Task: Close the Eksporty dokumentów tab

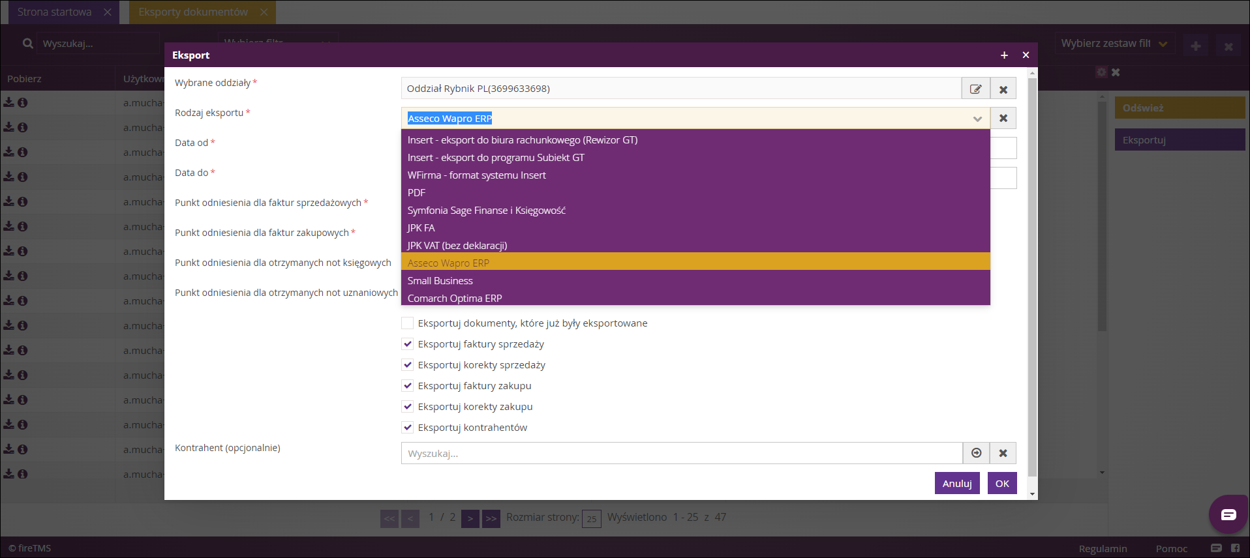Action: [264, 12]
